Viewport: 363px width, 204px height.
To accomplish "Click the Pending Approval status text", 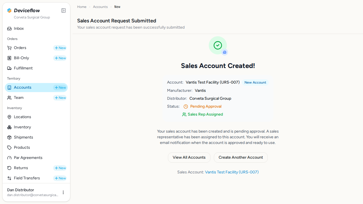I will pos(206,107).
